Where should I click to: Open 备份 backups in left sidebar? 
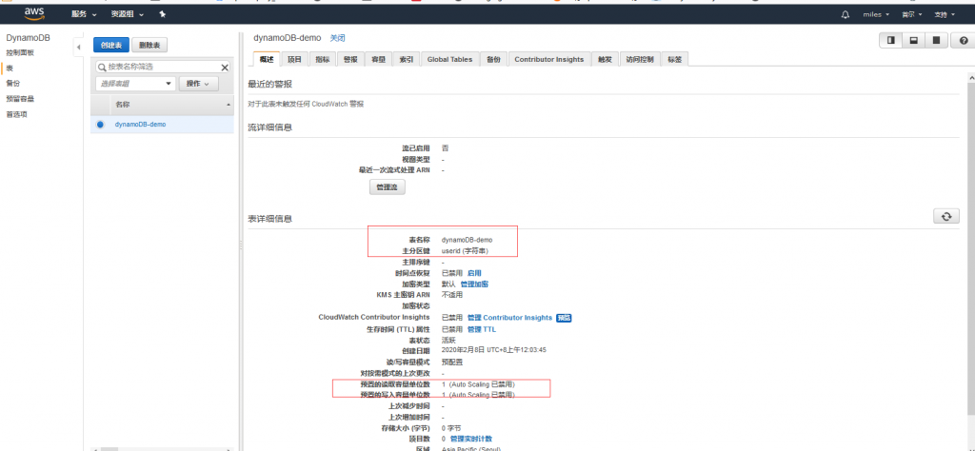13,83
